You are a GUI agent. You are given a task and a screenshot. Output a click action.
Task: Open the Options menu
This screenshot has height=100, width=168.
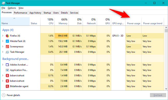click(x=12, y=8)
